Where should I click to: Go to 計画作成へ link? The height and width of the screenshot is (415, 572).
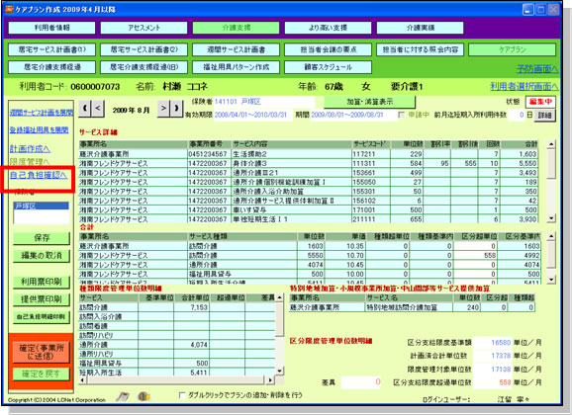30,148
